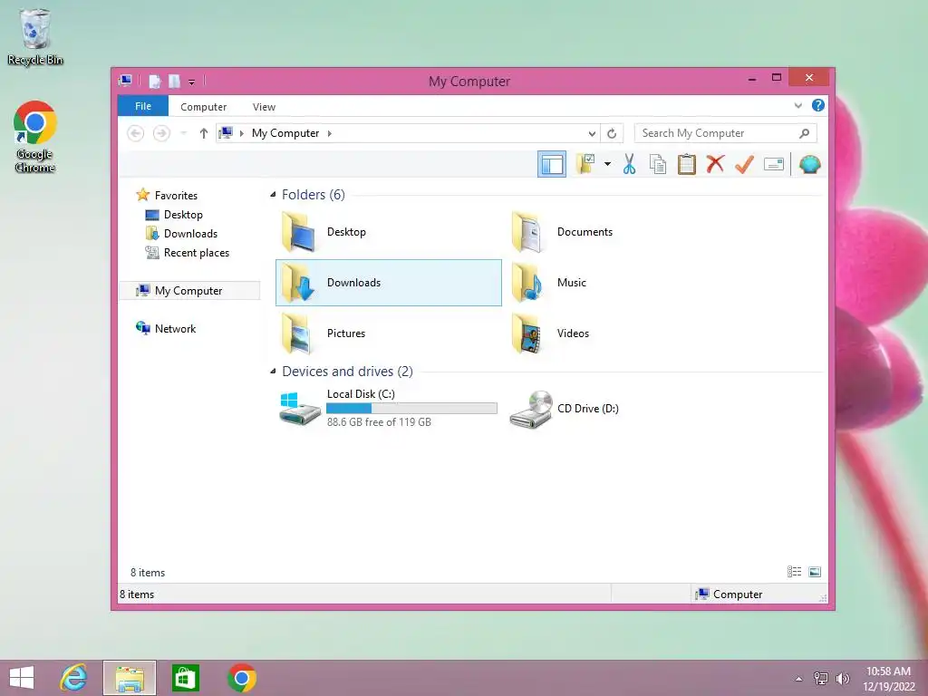The height and width of the screenshot is (696, 928).
Task: Select Downloads under Favorites
Action: click(x=190, y=233)
